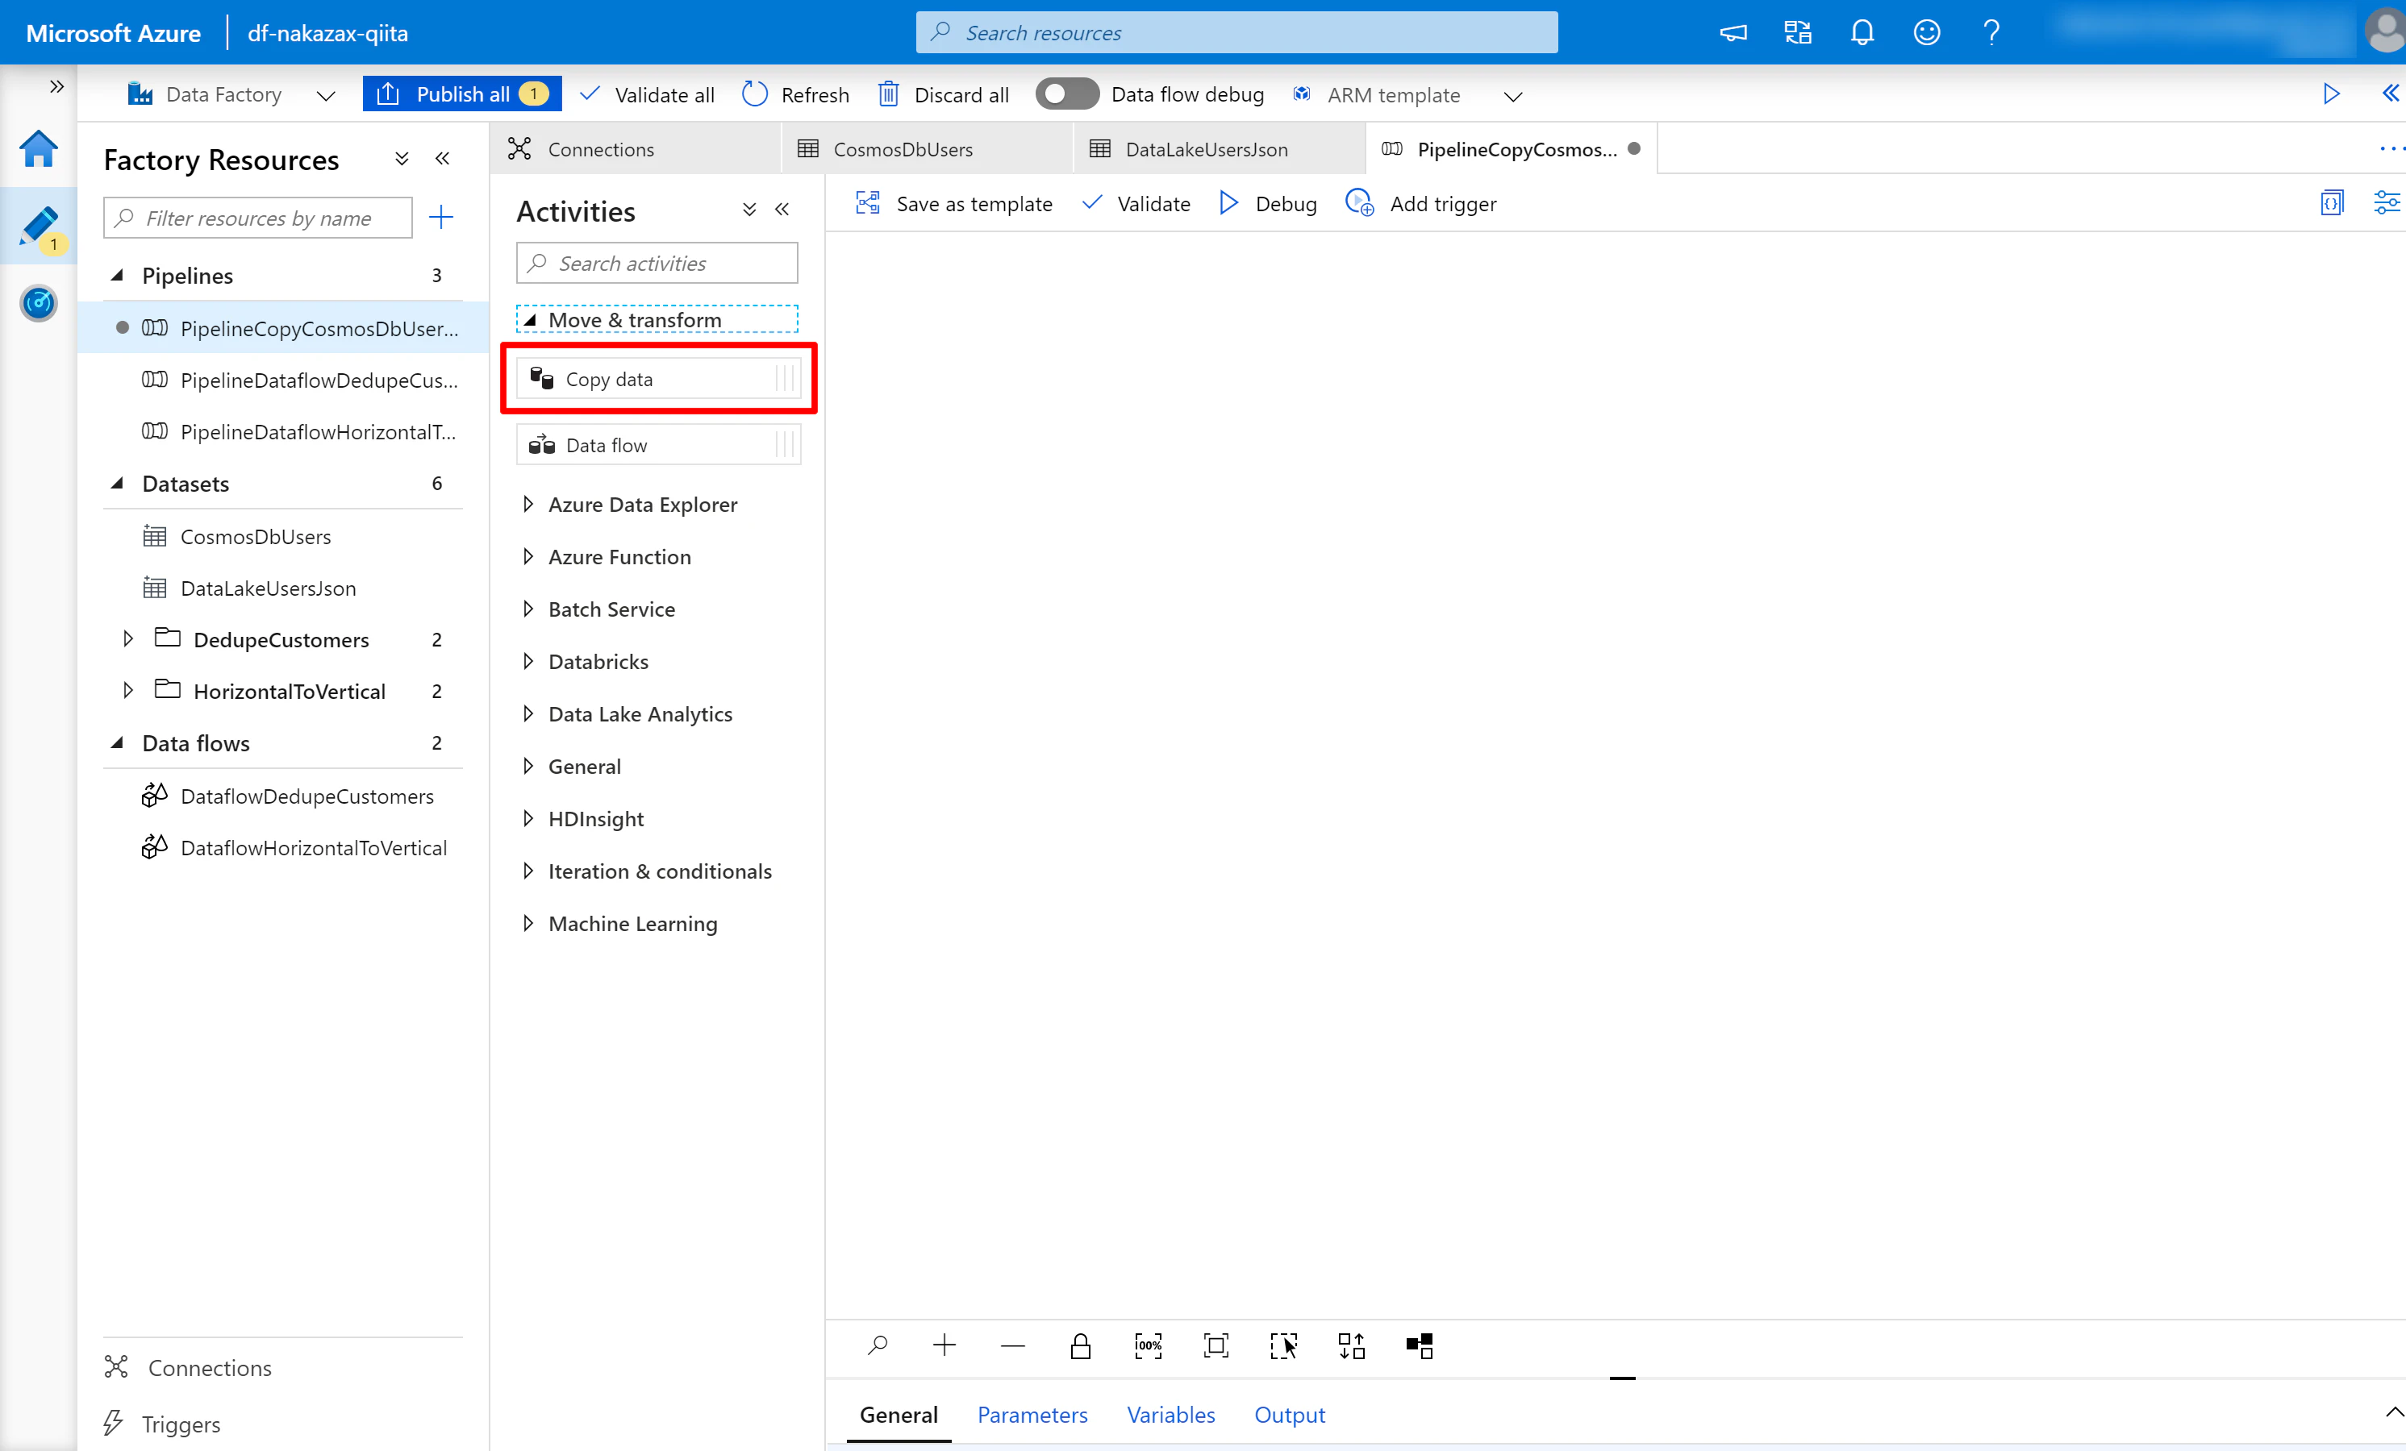Collapse the Data flows tree section
This screenshot has height=1451, width=2406.
[117, 743]
